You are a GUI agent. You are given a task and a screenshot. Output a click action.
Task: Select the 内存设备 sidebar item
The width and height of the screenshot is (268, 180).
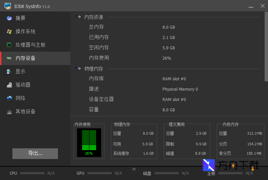coord(35,58)
